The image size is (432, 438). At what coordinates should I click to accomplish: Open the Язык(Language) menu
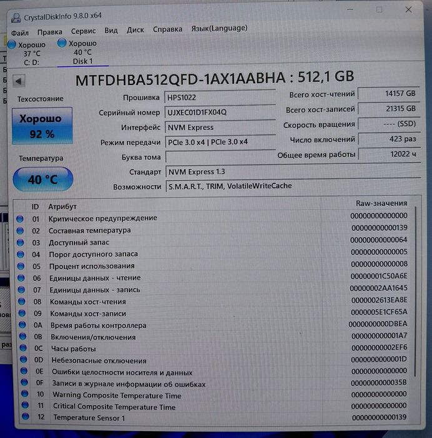(x=219, y=28)
